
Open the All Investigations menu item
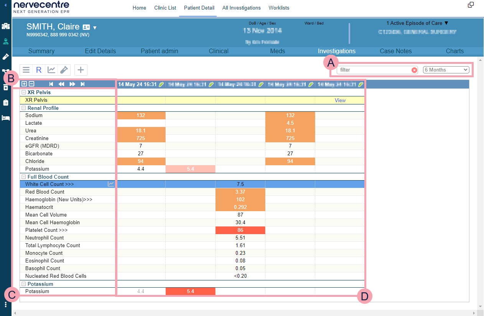(241, 8)
